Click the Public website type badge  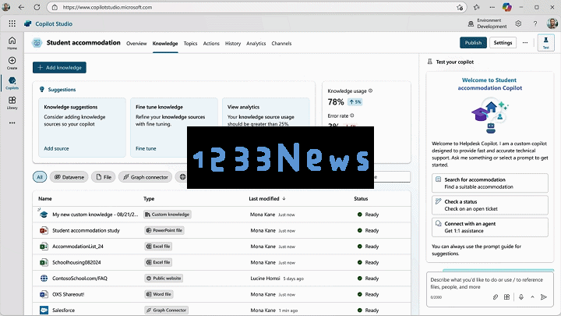pos(164,278)
